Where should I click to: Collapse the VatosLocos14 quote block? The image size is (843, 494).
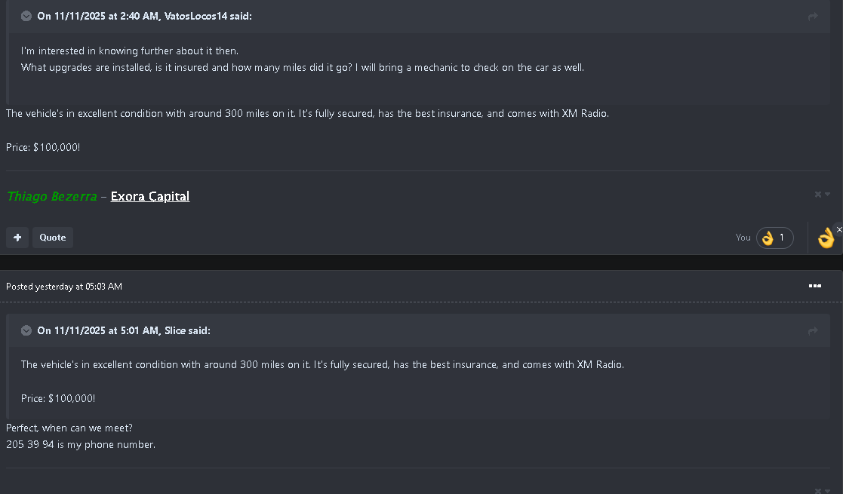tap(26, 17)
